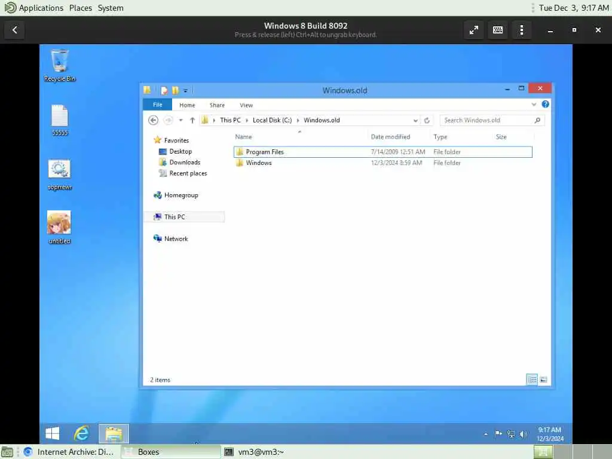612x459 pixels.
Task: Click Local Disk (C:) breadcrumb
Action: 272,120
